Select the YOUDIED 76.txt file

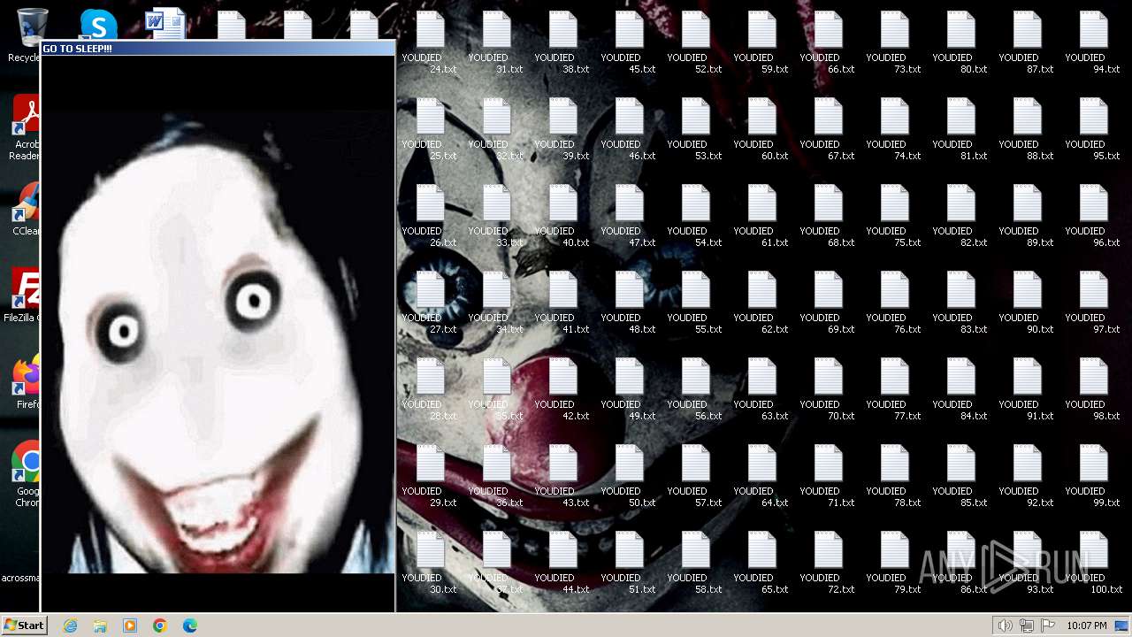point(894,303)
